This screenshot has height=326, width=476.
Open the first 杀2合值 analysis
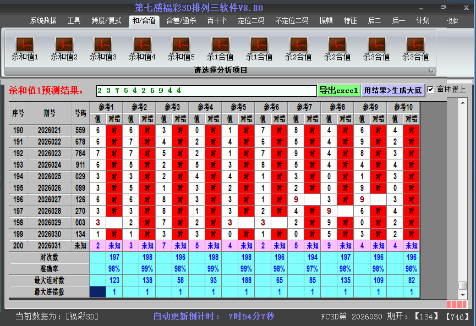tap(298, 48)
